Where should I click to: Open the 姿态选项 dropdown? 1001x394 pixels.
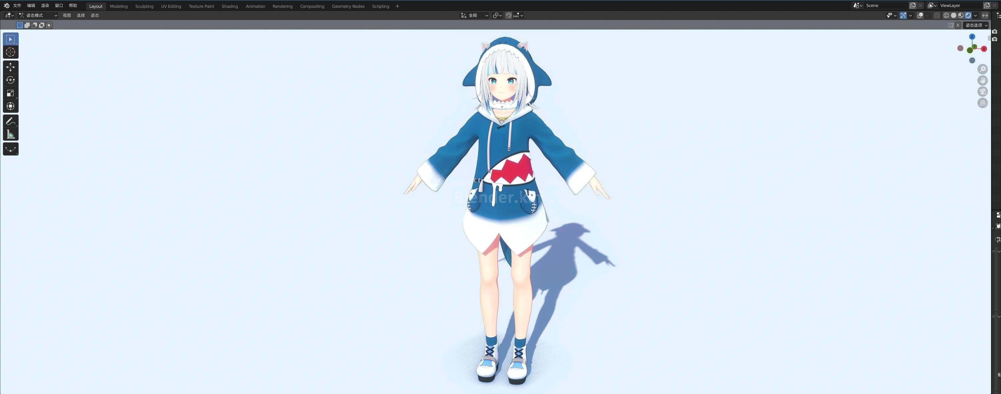[976, 25]
